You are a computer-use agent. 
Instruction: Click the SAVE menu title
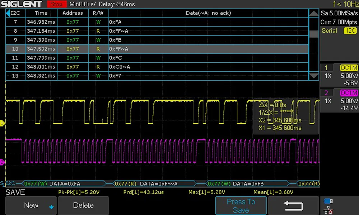pyautogui.click(x=15, y=192)
